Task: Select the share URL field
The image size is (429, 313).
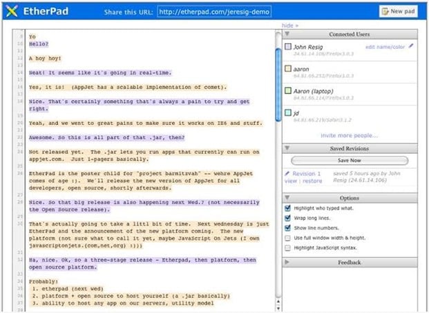Action: coord(214,12)
